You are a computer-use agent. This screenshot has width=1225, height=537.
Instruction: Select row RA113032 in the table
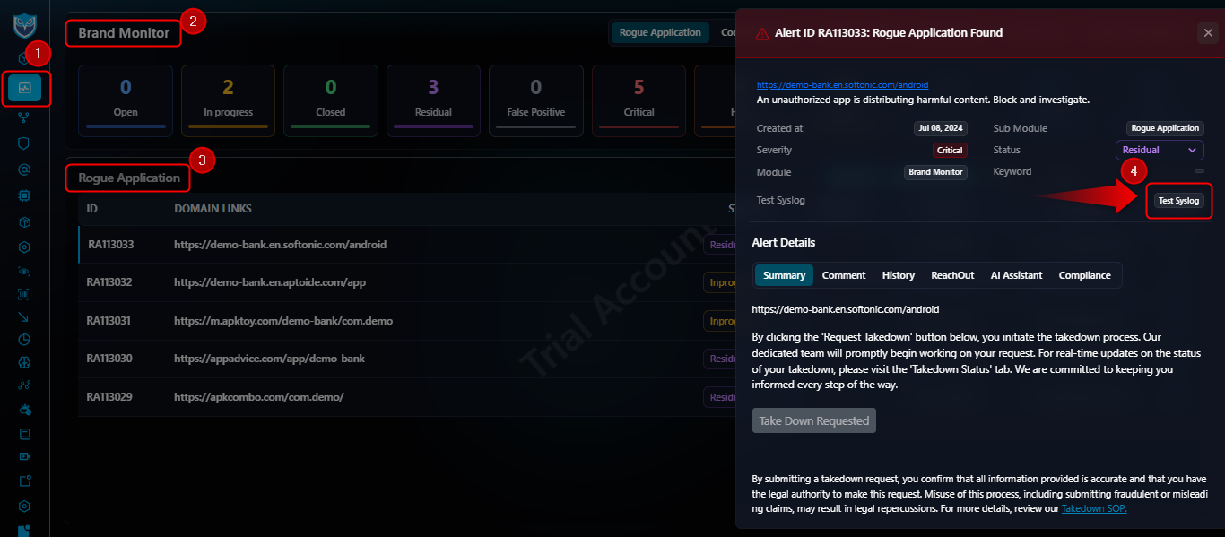coord(406,282)
